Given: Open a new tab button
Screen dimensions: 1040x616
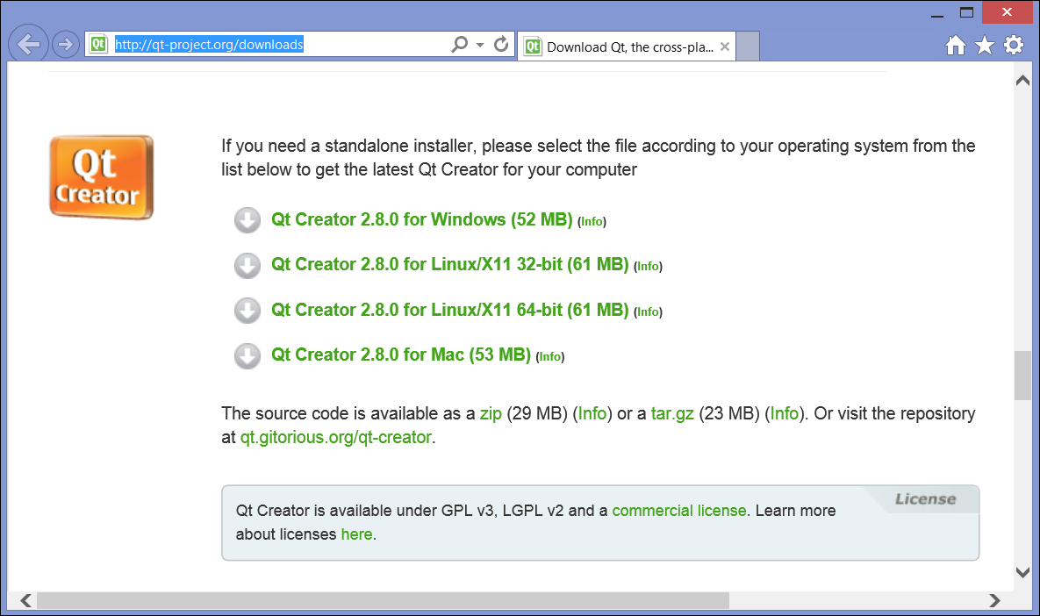Looking at the screenshot, I should 748,47.
